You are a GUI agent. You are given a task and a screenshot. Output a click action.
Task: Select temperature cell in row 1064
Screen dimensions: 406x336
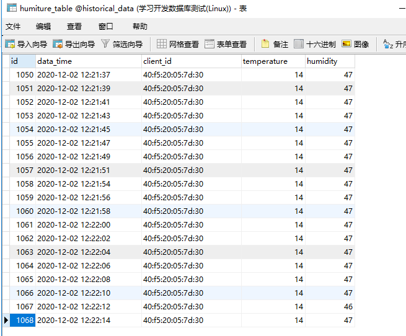click(x=273, y=266)
